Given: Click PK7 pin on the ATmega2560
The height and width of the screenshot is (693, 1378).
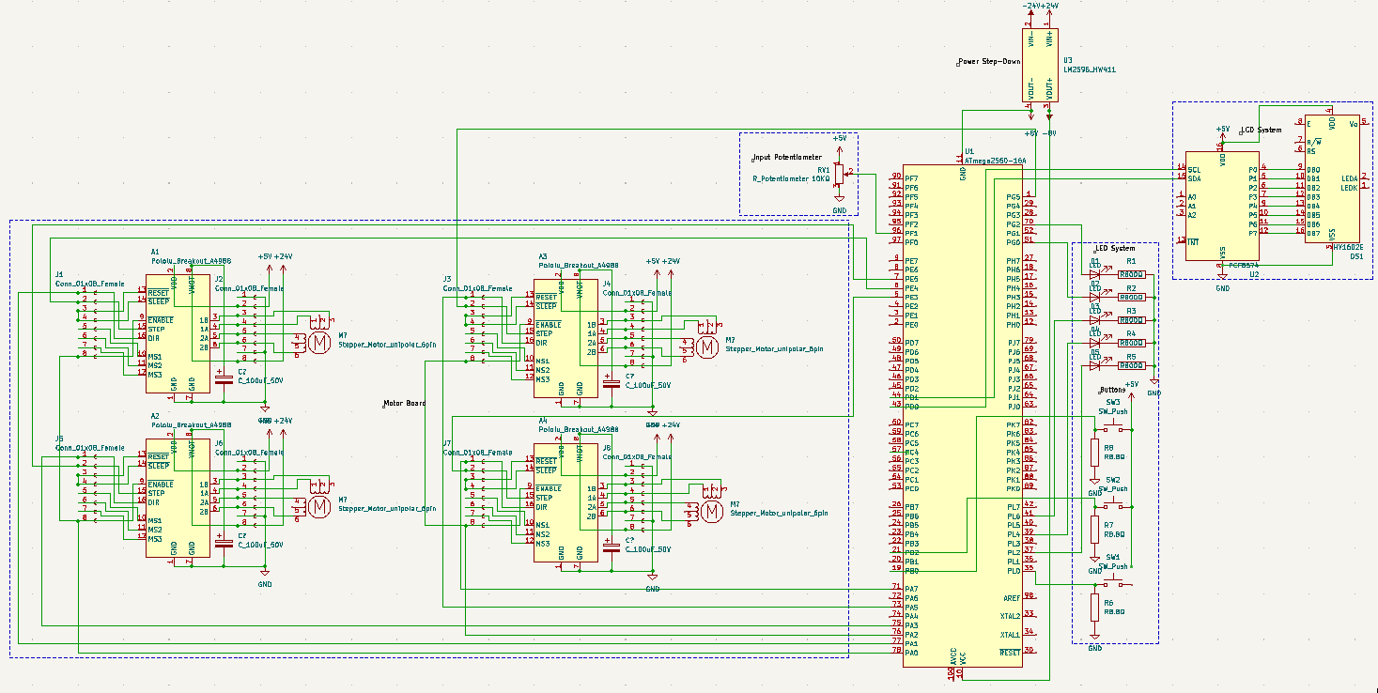Looking at the screenshot, I should pyautogui.click(x=1014, y=424).
